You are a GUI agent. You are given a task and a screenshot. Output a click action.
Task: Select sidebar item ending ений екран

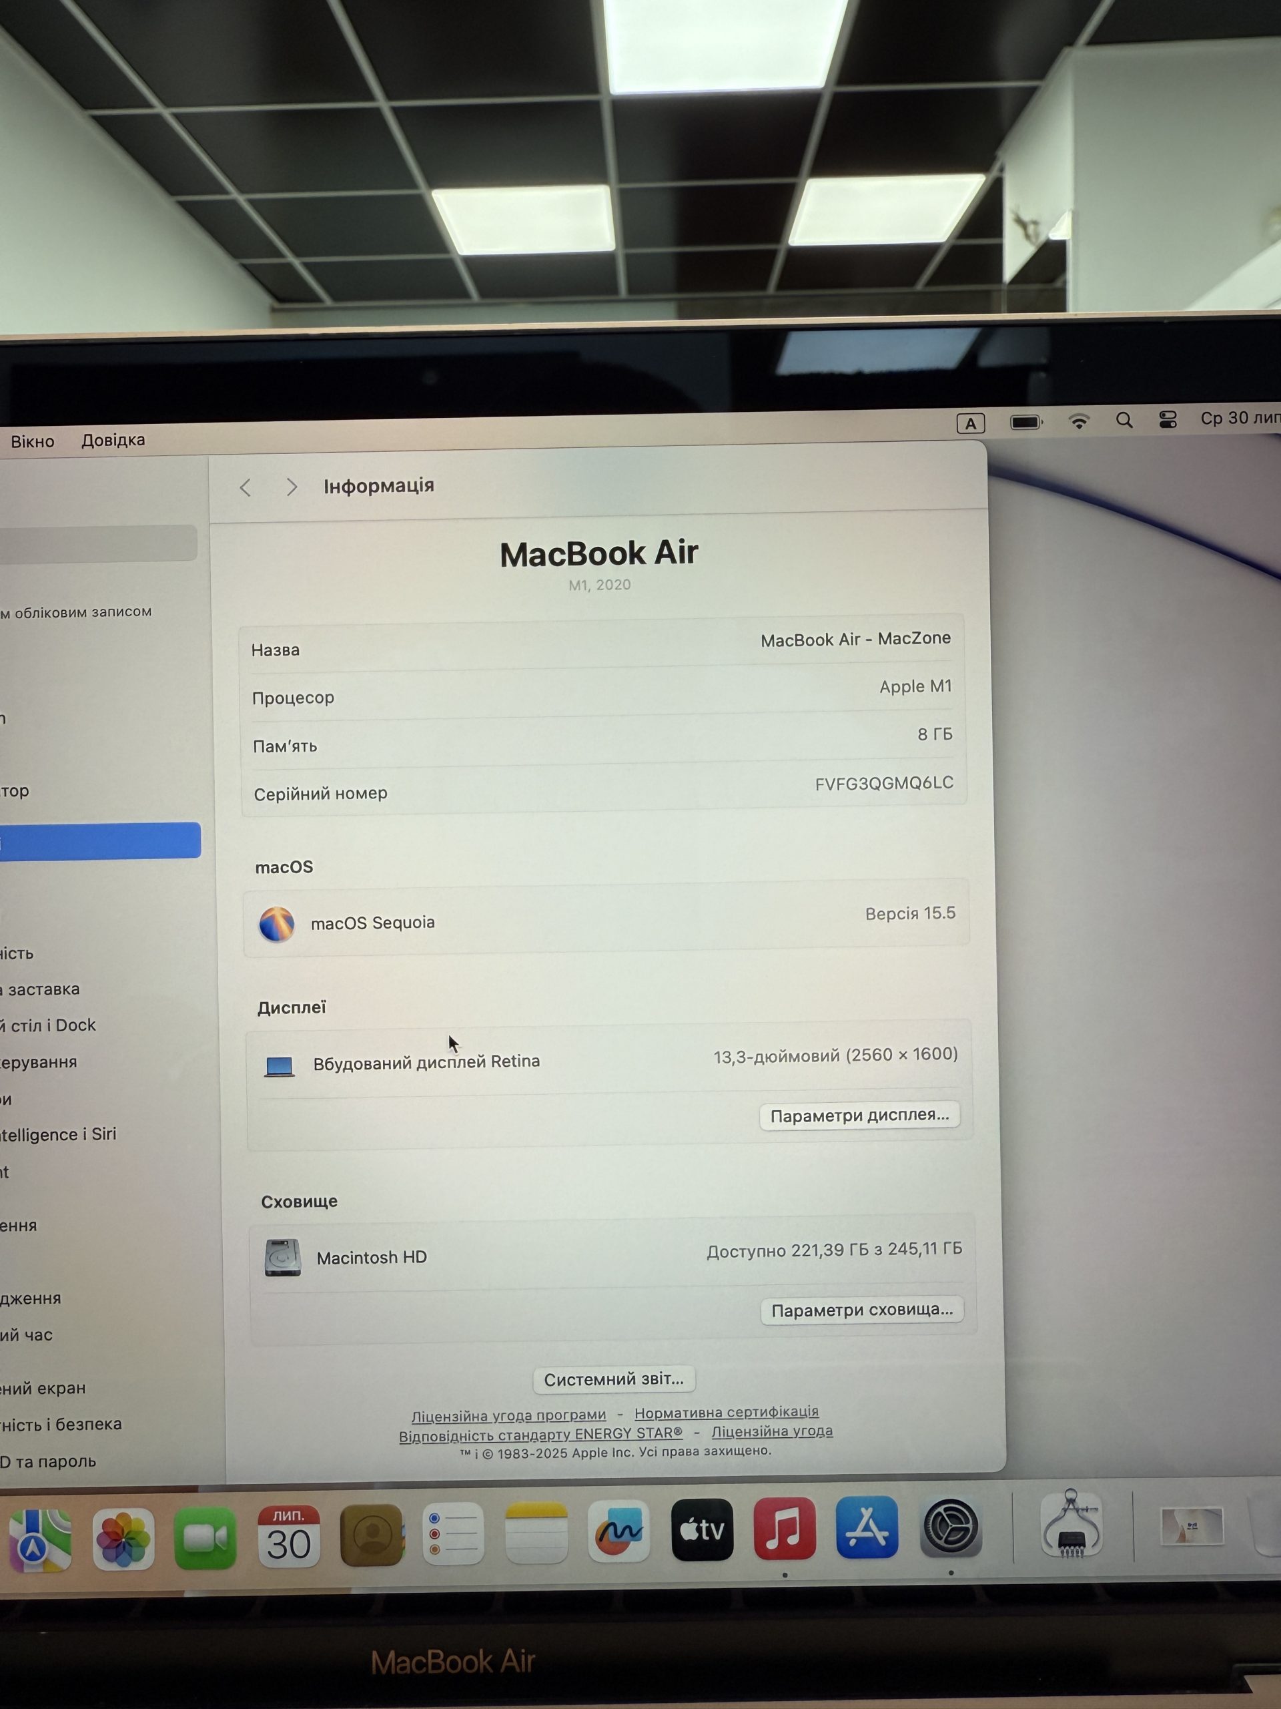tap(43, 1389)
